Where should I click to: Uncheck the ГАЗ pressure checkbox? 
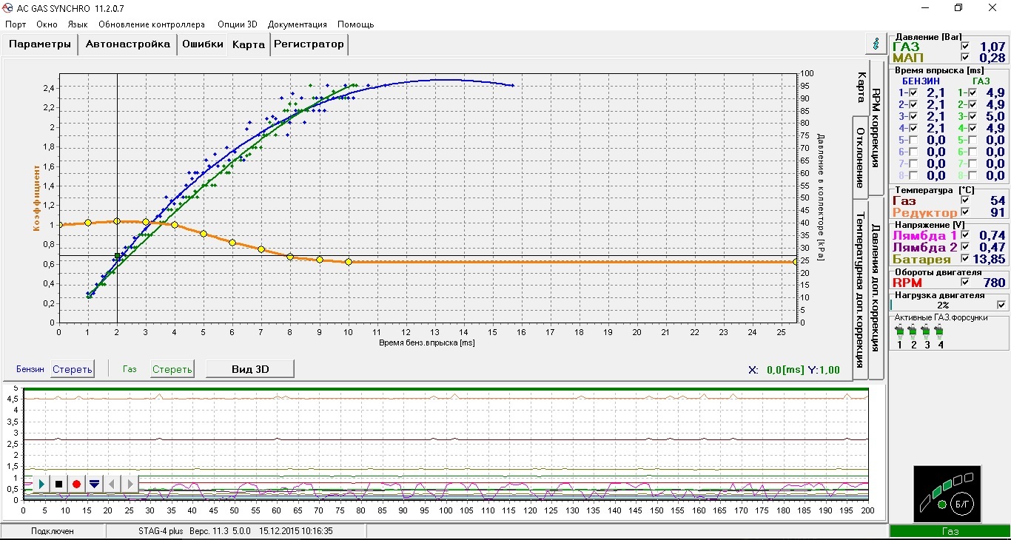[964, 47]
